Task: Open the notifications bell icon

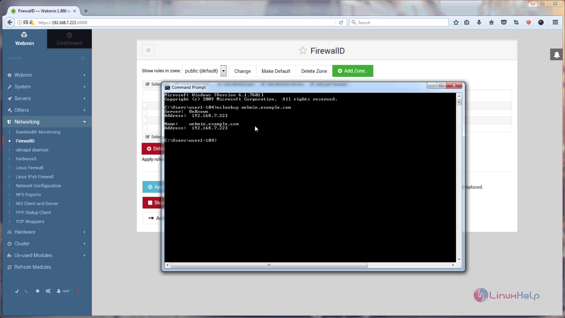Action: [556, 55]
